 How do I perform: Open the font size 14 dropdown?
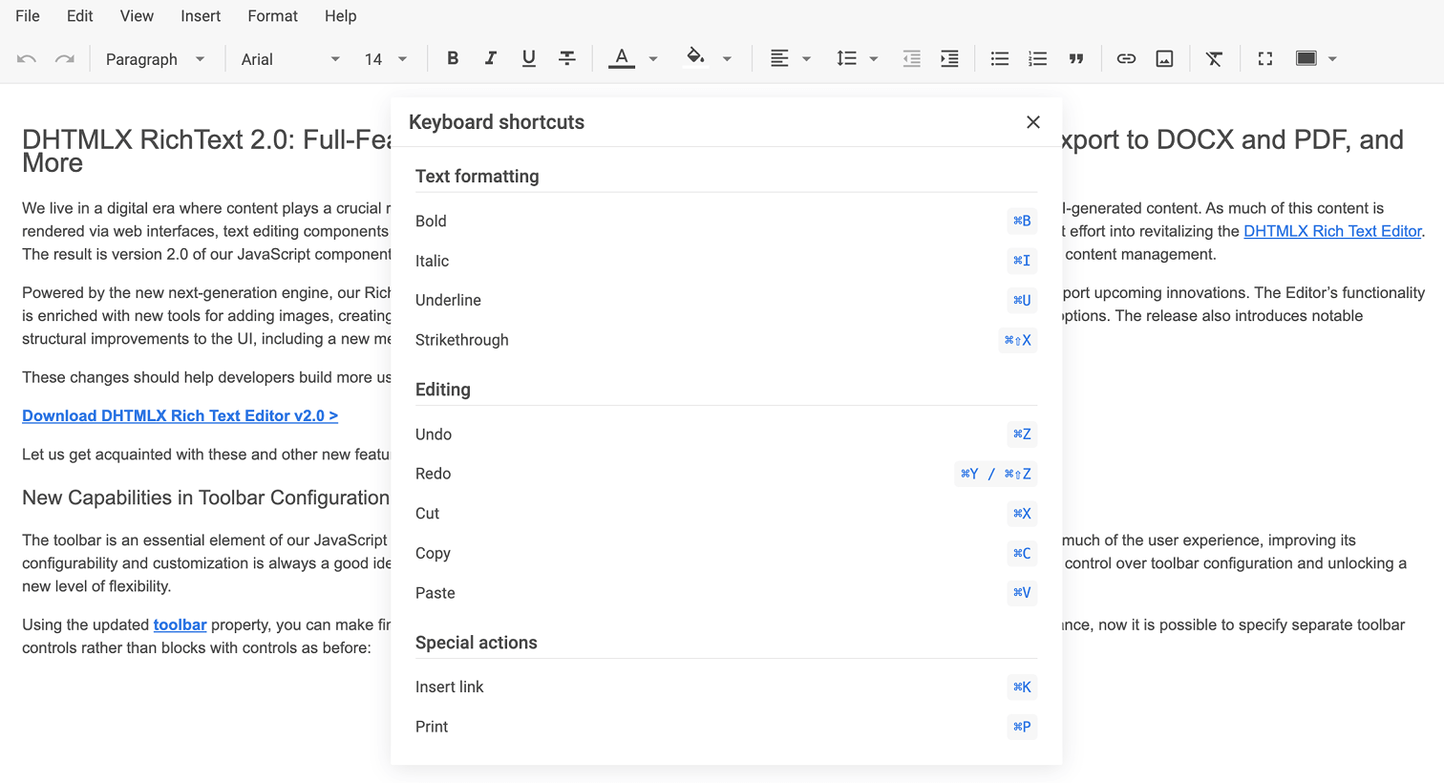pos(386,59)
